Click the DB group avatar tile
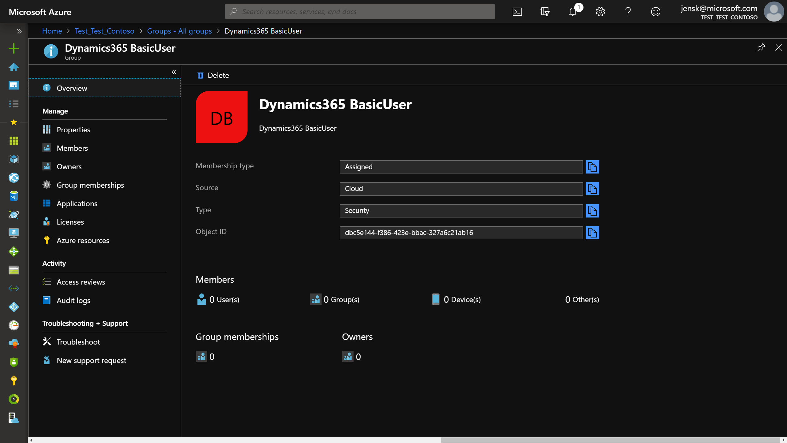 pyautogui.click(x=221, y=117)
